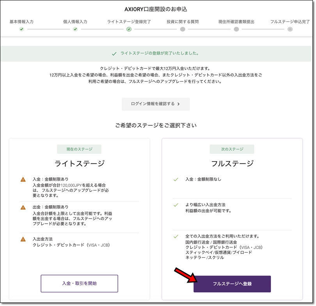Click the 個人情報入力 step label
This screenshot has height=306, width=316.
(75, 21)
